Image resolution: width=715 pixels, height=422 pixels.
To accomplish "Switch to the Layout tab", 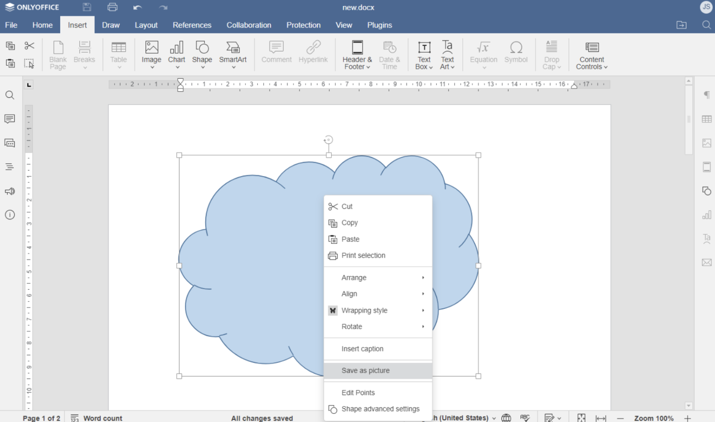I will [x=146, y=25].
